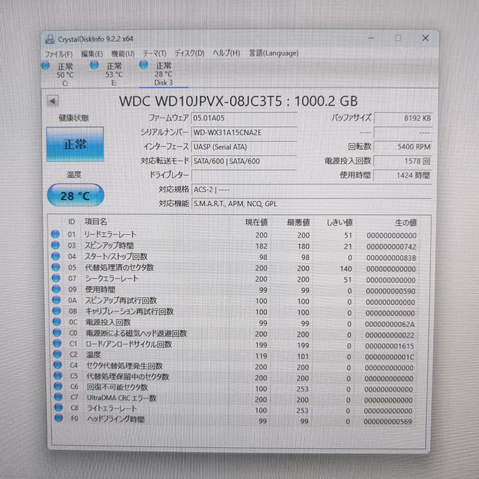Click power on count 1578 回
This screenshot has height=479, width=479.
[403, 161]
